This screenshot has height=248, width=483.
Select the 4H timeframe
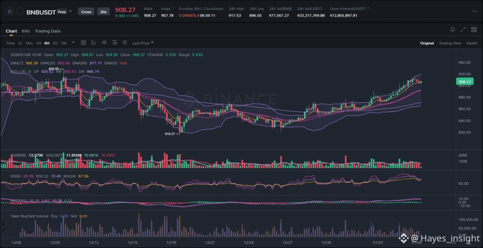[x=47, y=43]
